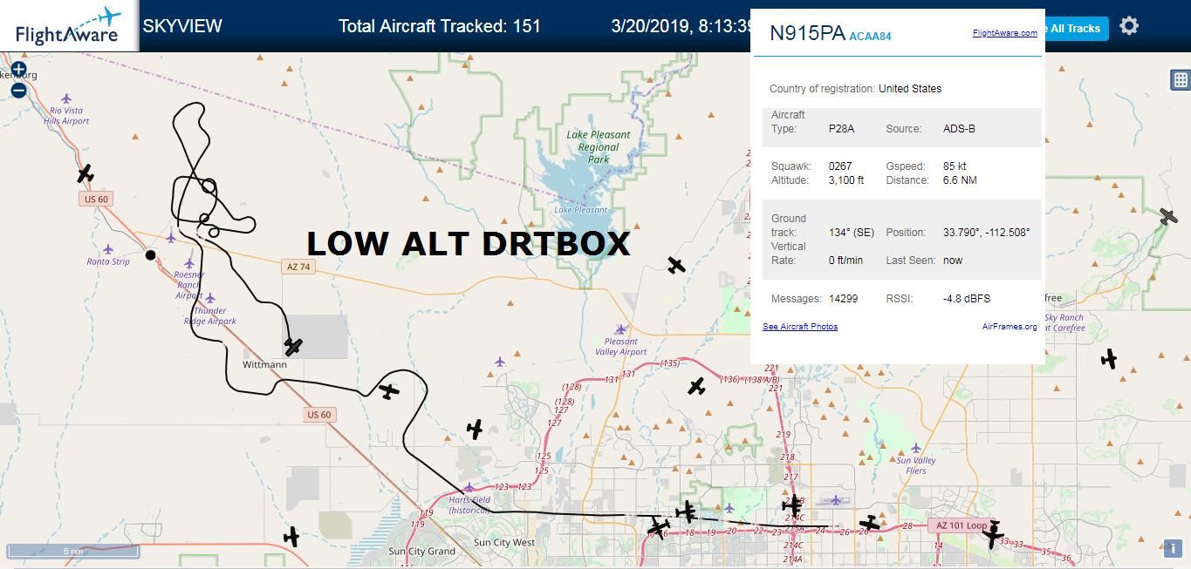This screenshot has height=569, width=1191.
Task: Click the 3/20/2019 date and time
Action: coord(681,26)
